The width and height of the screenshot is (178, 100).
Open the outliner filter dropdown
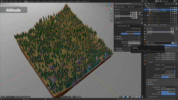(x=174, y=4)
